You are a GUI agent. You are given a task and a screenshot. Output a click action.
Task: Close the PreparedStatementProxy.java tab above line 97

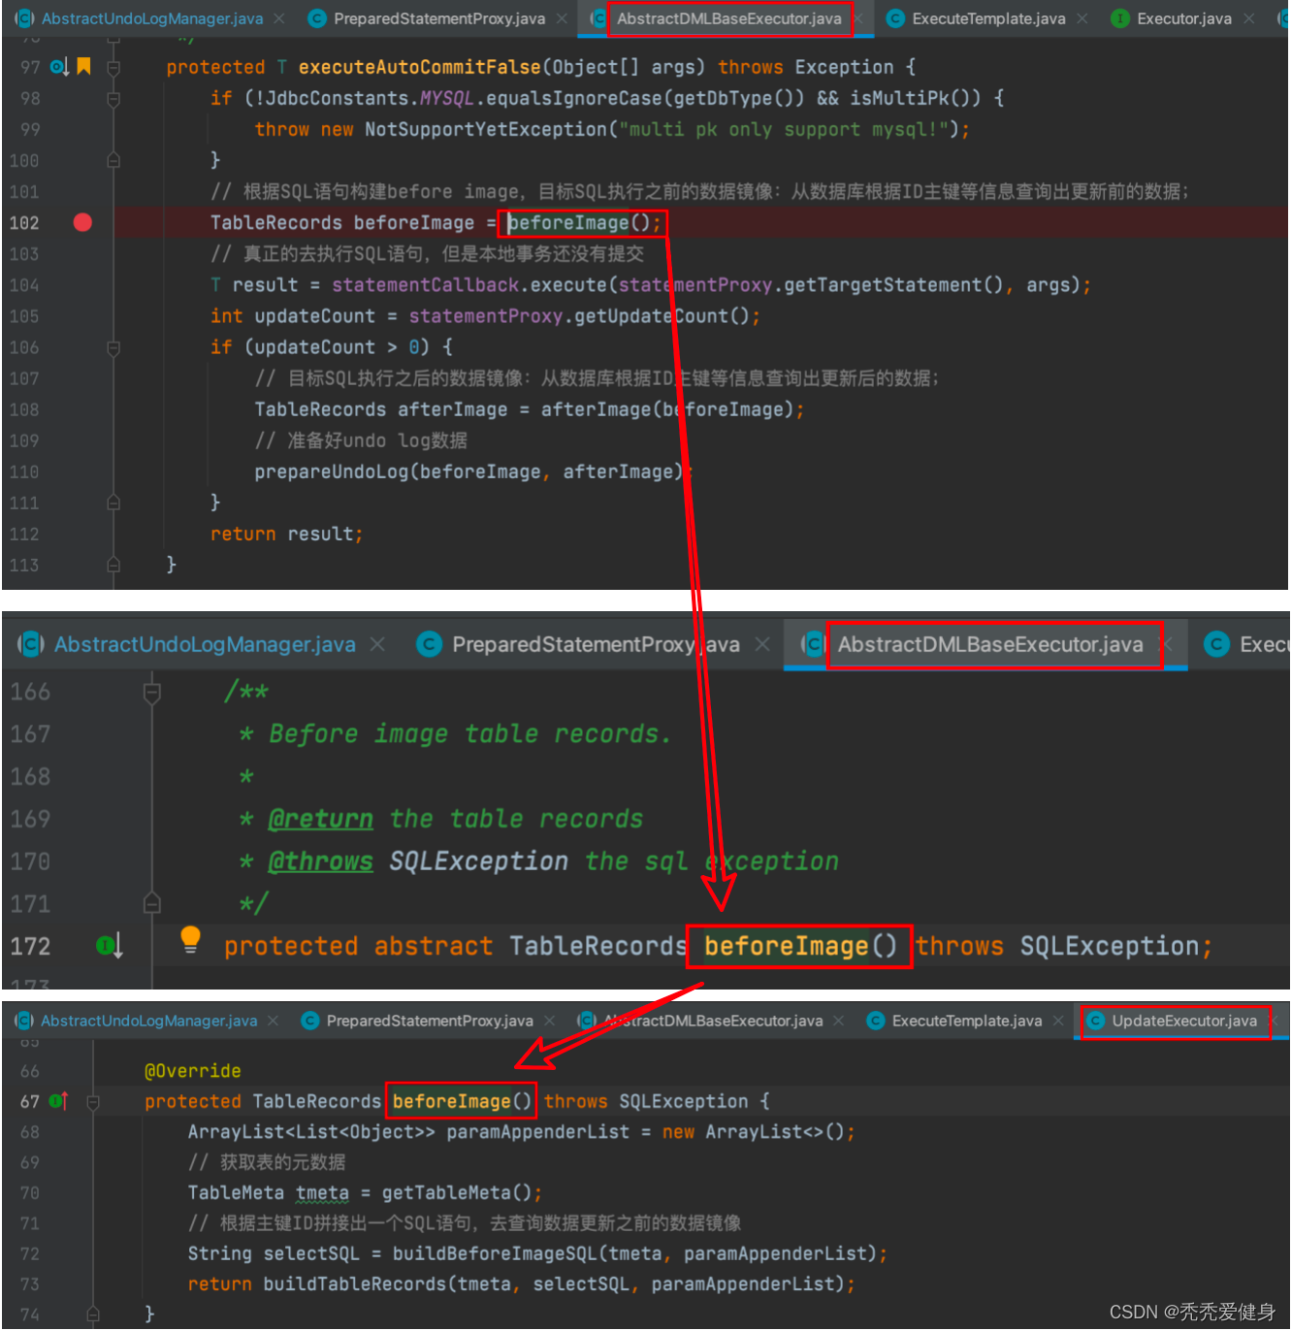coord(562,18)
